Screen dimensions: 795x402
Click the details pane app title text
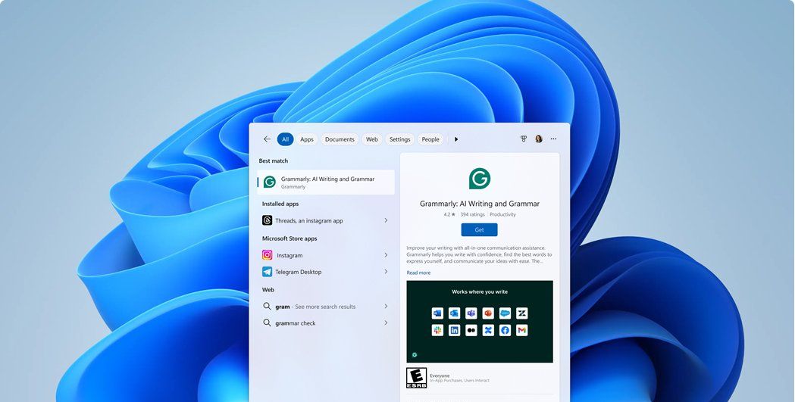pyautogui.click(x=480, y=204)
